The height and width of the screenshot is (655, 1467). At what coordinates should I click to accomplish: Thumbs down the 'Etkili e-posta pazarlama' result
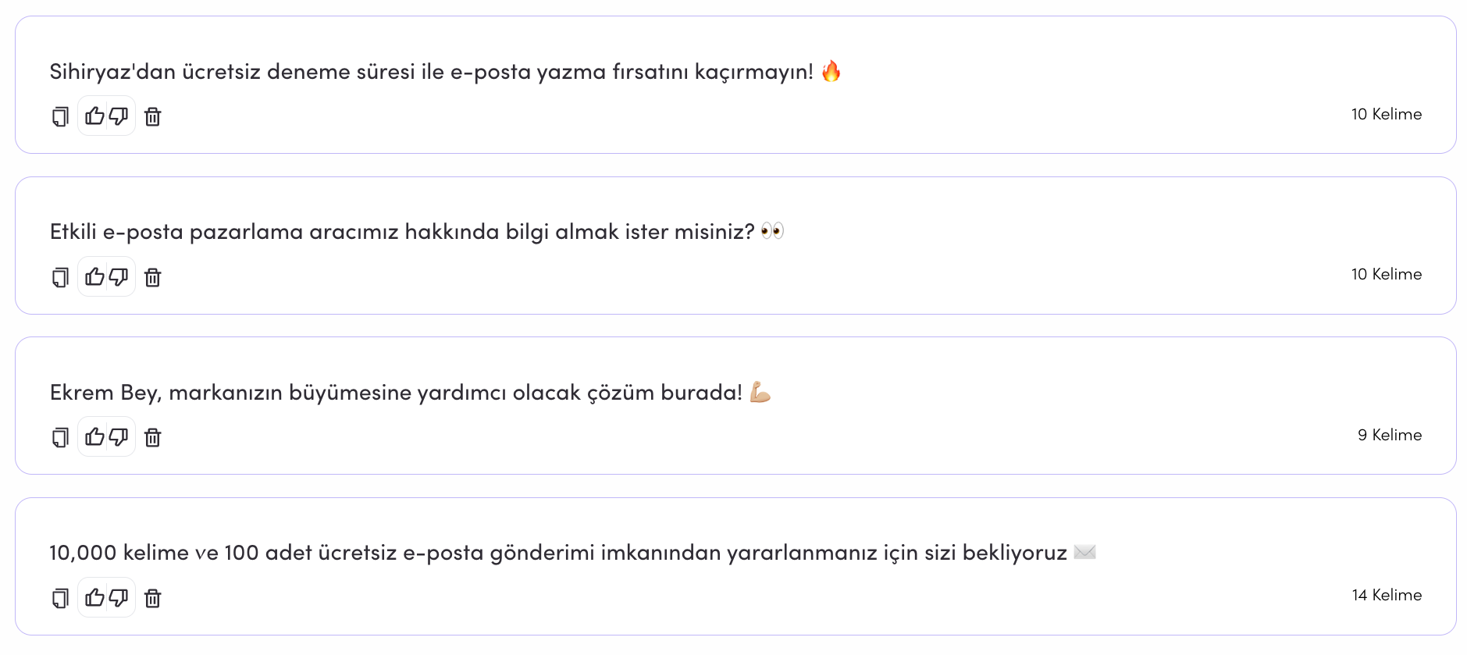point(119,276)
